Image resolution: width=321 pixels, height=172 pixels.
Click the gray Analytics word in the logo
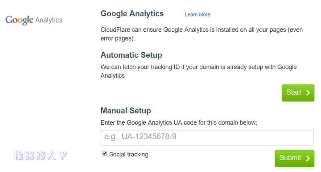point(49,20)
